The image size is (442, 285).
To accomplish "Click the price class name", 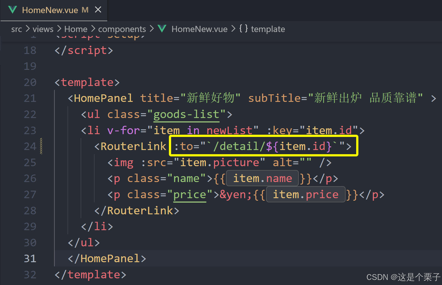I will click(x=190, y=195).
